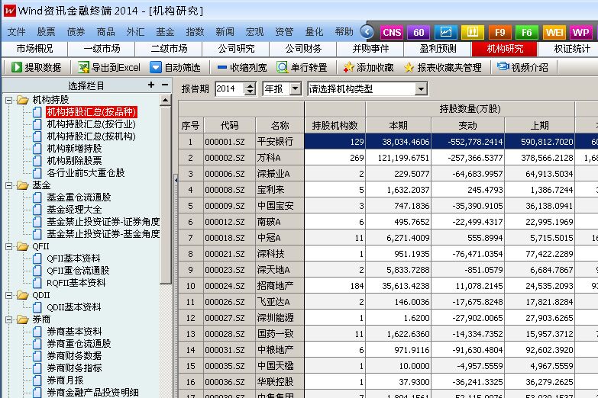Click the tree panel vertical scrollbar
The height and width of the screenshot is (398, 598).
166,229
